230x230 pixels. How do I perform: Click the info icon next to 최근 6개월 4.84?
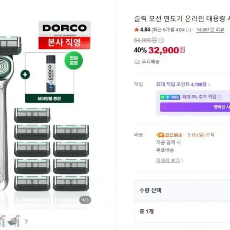click(x=187, y=30)
